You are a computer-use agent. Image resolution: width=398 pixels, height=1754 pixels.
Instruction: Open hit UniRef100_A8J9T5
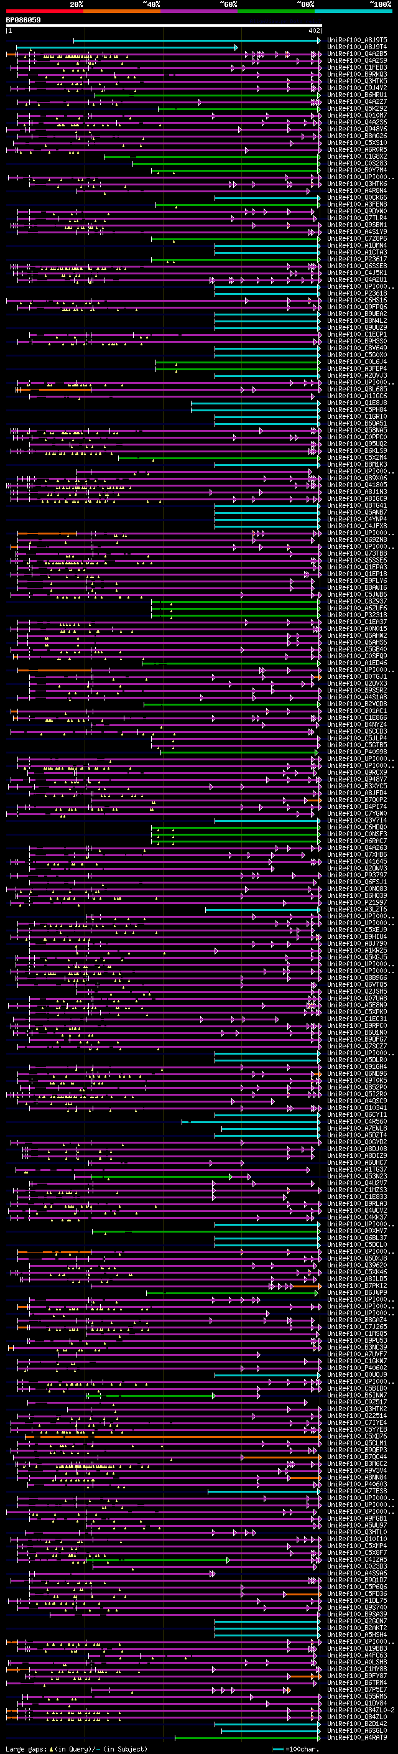tap(356, 40)
